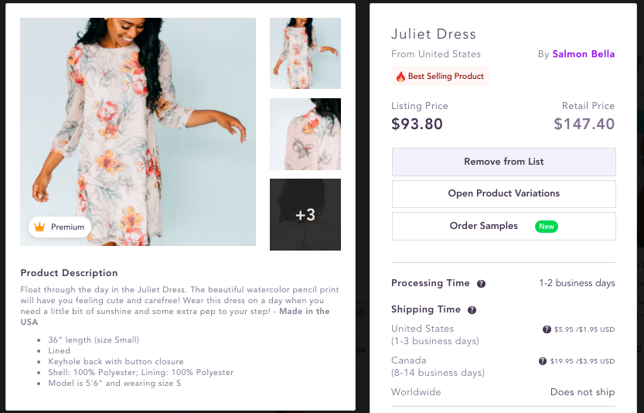The height and width of the screenshot is (413, 644).
Task: Click the green New badge
Action: tap(547, 227)
